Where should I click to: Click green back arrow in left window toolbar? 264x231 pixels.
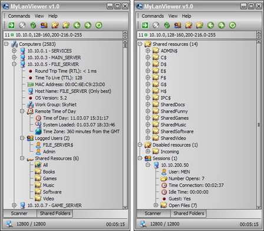click(x=77, y=25)
